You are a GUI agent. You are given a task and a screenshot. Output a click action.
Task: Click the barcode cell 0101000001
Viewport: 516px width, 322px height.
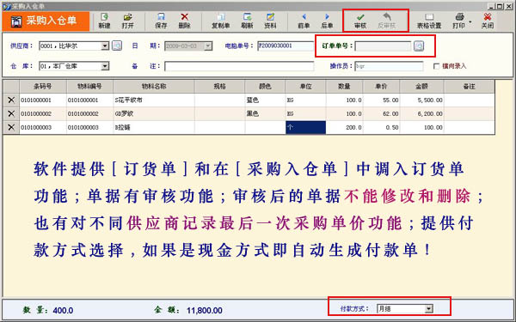click(x=43, y=100)
